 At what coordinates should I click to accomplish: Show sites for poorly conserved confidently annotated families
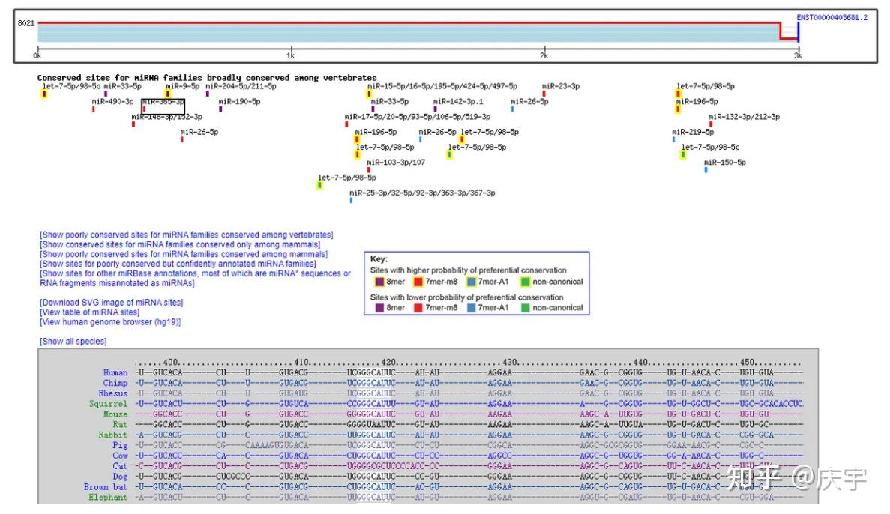coord(178,264)
